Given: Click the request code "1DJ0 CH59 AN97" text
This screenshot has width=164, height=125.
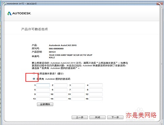Looking at the screenshot, I should (x=57, y=55).
